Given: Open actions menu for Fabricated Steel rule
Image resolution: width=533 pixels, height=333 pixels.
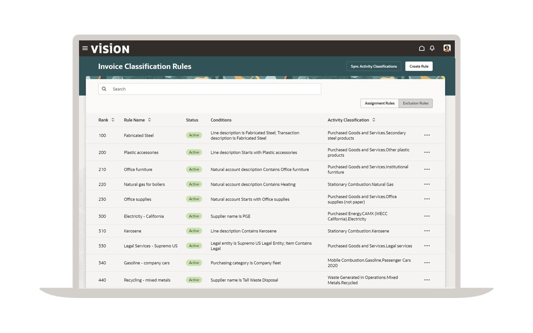Looking at the screenshot, I should [427, 135].
